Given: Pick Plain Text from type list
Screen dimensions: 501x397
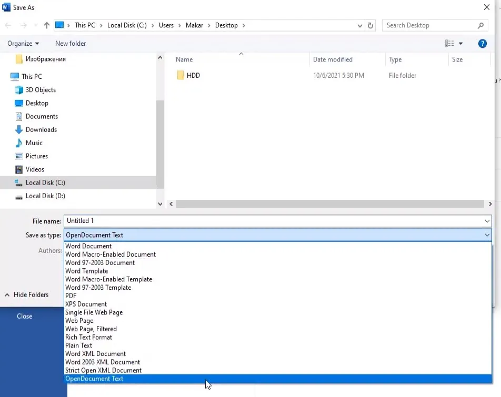Looking at the screenshot, I should (x=78, y=345).
